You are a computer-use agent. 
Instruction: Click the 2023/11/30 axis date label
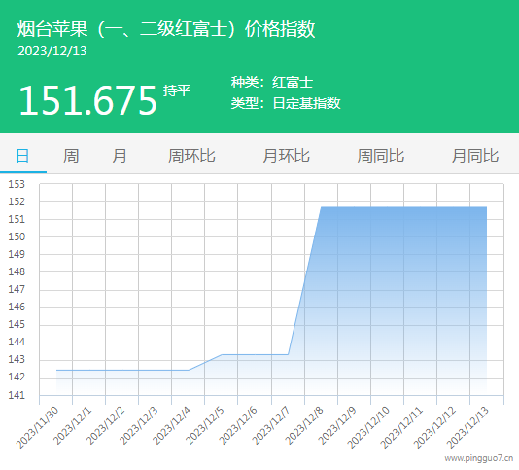37,427
